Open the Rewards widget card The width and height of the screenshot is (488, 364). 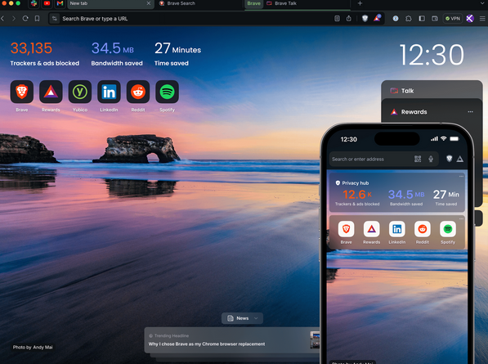pyautogui.click(x=432, y=111)
